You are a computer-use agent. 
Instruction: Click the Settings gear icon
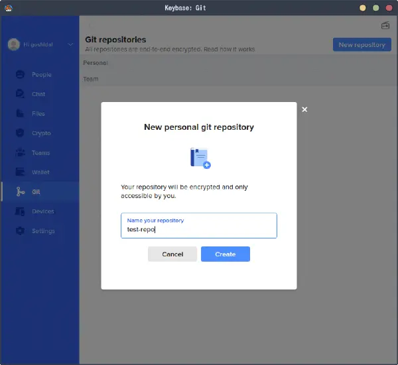pyautogui.click(x=20, y=231)
